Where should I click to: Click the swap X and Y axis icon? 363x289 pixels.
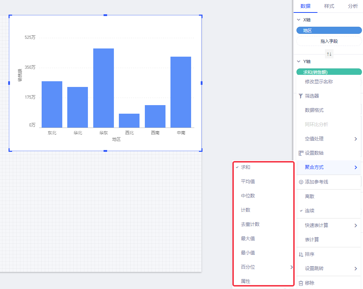(329, 54)
